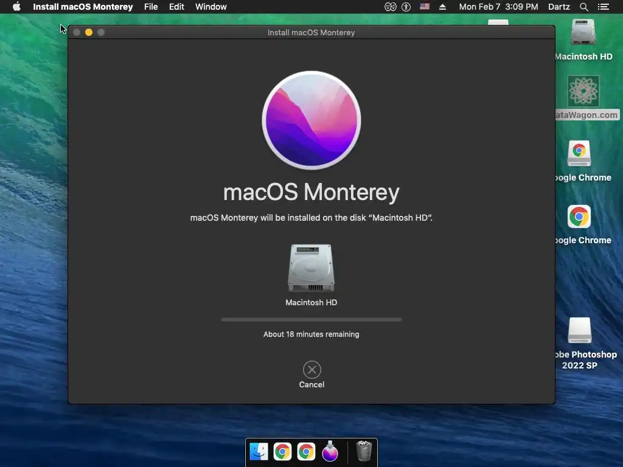
Task: Open the Trash in the Dock
Action: (364, 452)
